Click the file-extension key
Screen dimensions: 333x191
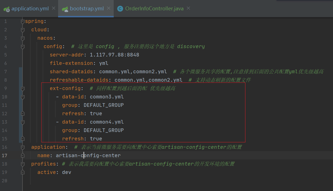pyautogui.click(x=71, y=63)
